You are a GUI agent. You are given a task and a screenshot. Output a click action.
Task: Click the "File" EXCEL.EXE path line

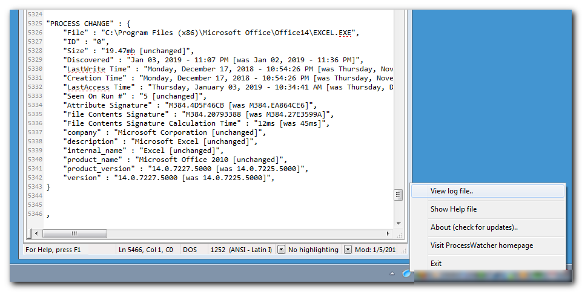tap(211, 33)
